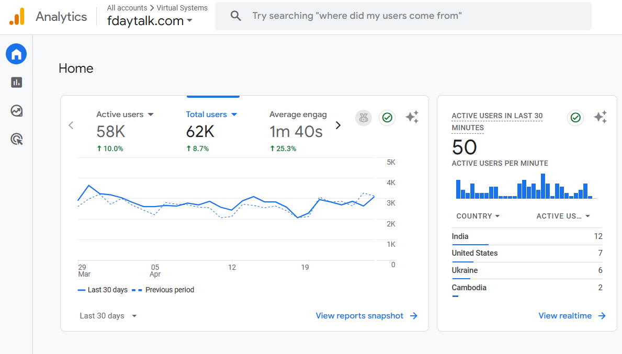The height and width of the screenshot is (354, 622).
Task: Open the COUNTRY dimension dropdown
Action: [x=478, y=216]
